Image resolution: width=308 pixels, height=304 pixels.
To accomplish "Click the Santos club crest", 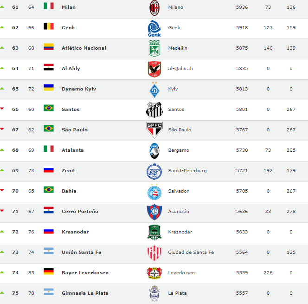I will coord(154,110).
